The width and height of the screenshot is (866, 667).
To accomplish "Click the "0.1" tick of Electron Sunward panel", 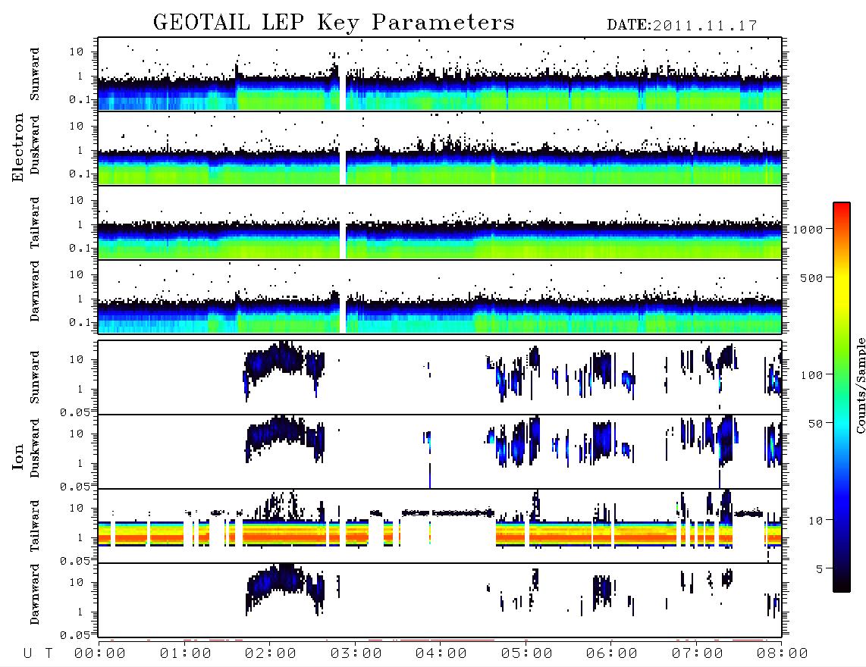I will (x=80, y=100).
